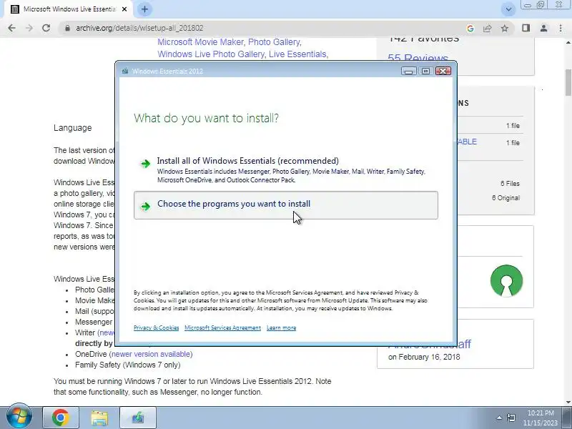Open Chrome side panel

[x=526, y=28]
